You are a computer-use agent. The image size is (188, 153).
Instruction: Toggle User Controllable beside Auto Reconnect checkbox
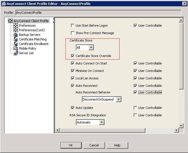pos(135,86)
